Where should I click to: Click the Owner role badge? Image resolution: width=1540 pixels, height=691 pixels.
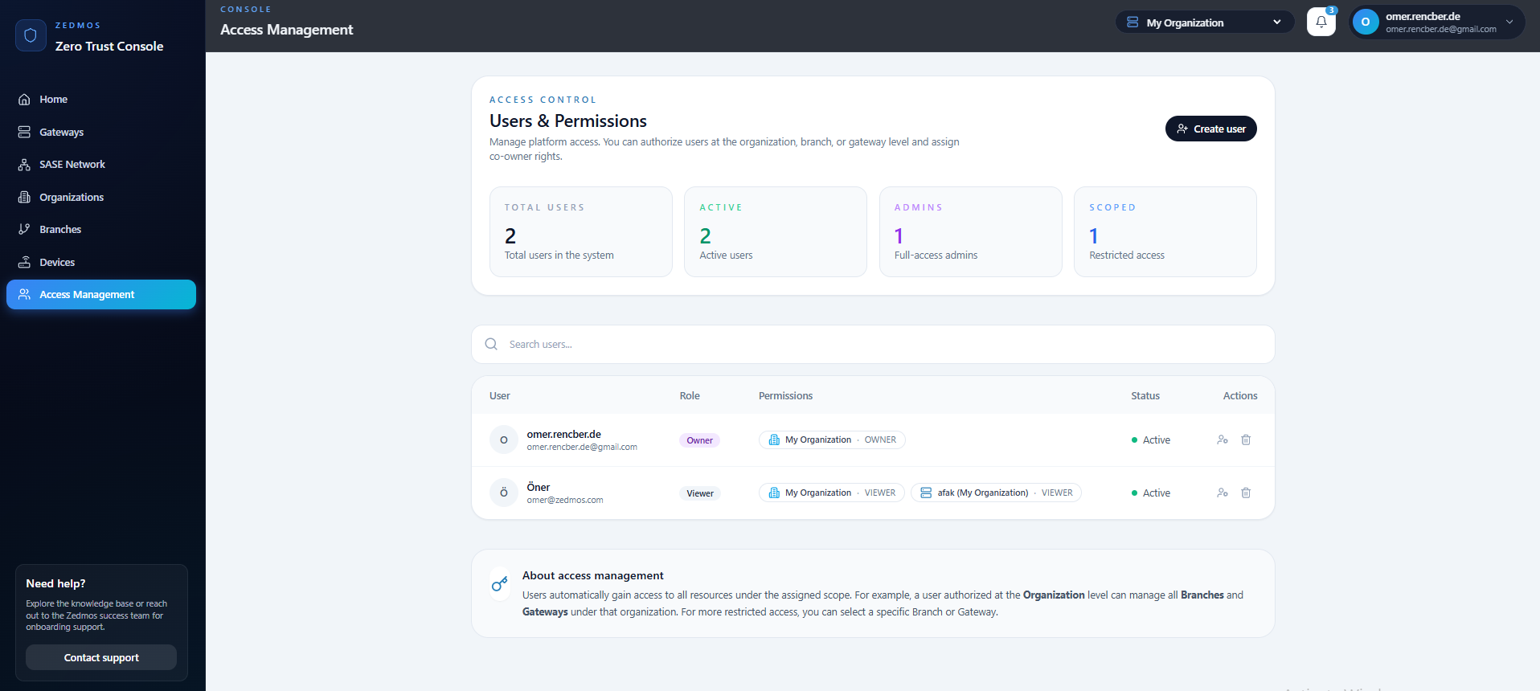point(699,440)
